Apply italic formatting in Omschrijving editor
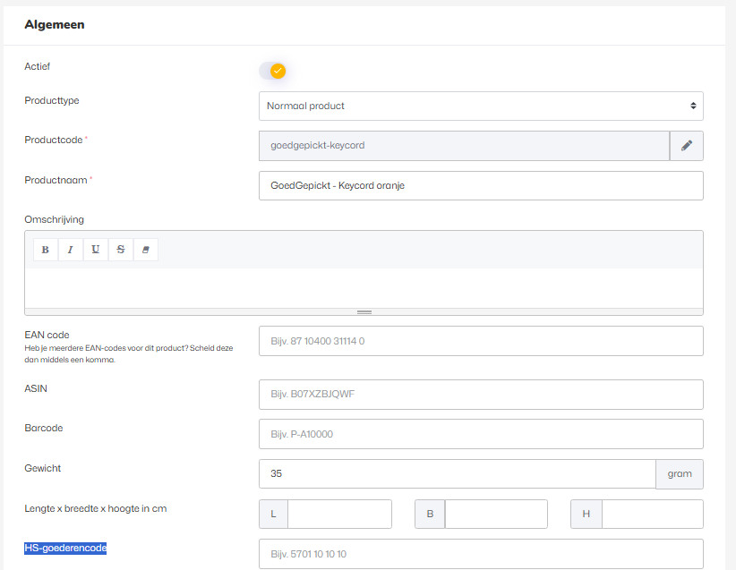The height and width of the screenshot is (570, 736). (71, 250)
